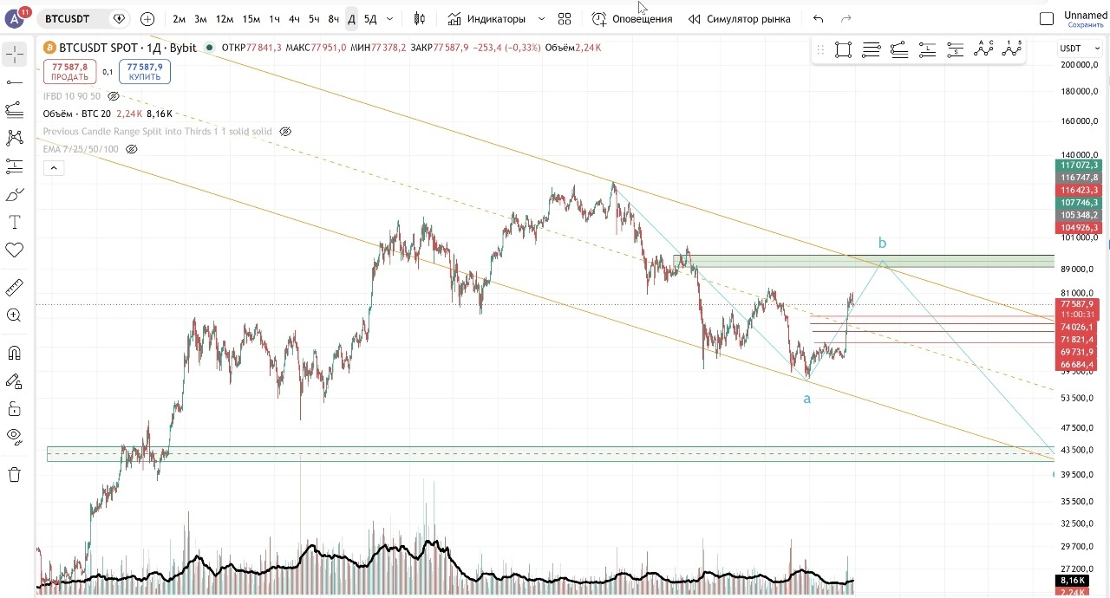Click the 117072,3 green price label
The width and height of the screenshot is (1110, 598).
[x=1079, y=165]
